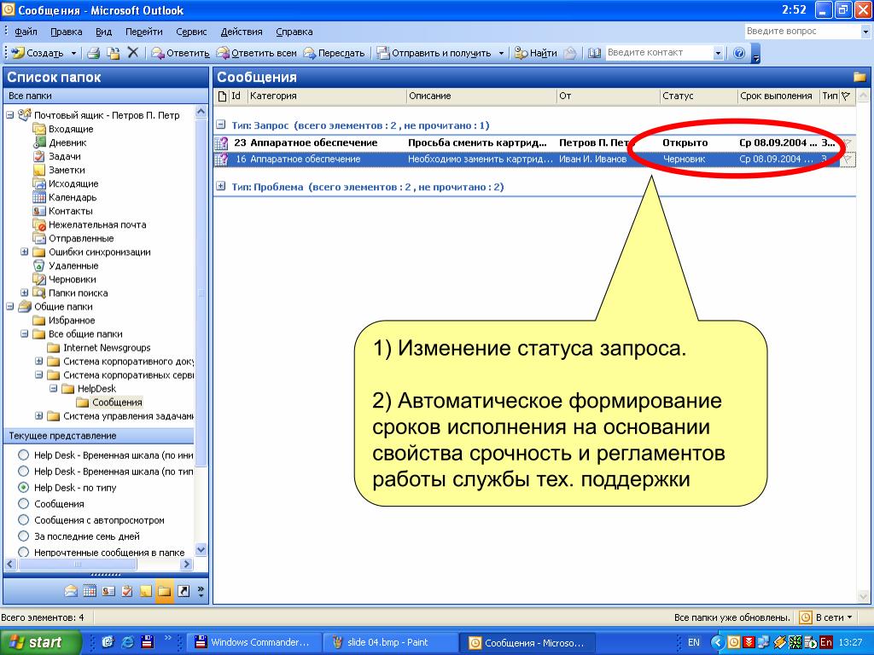The width and height of the screenshot is (874, 655).
Task: Collapse the HelpDesk folder node
Action: pyautogui.click(x=53, y=388)
